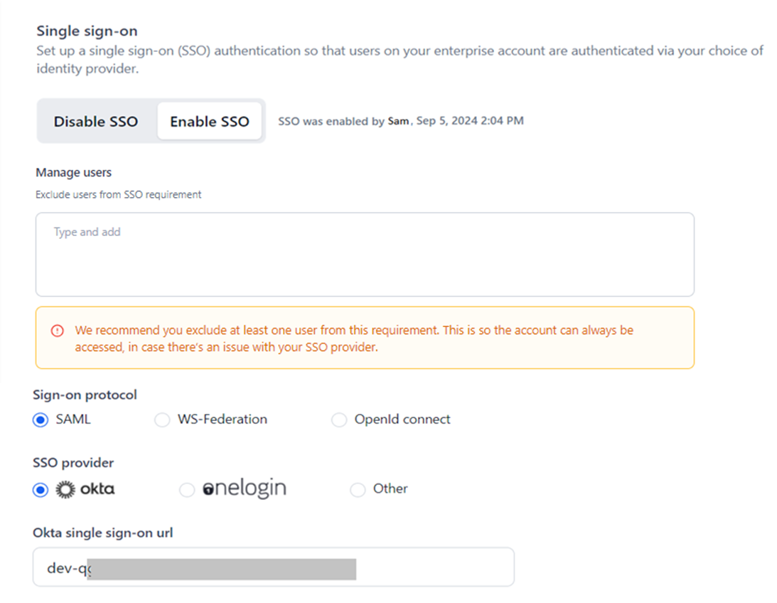Click the Type and add placeholder text

pos(87,231)
